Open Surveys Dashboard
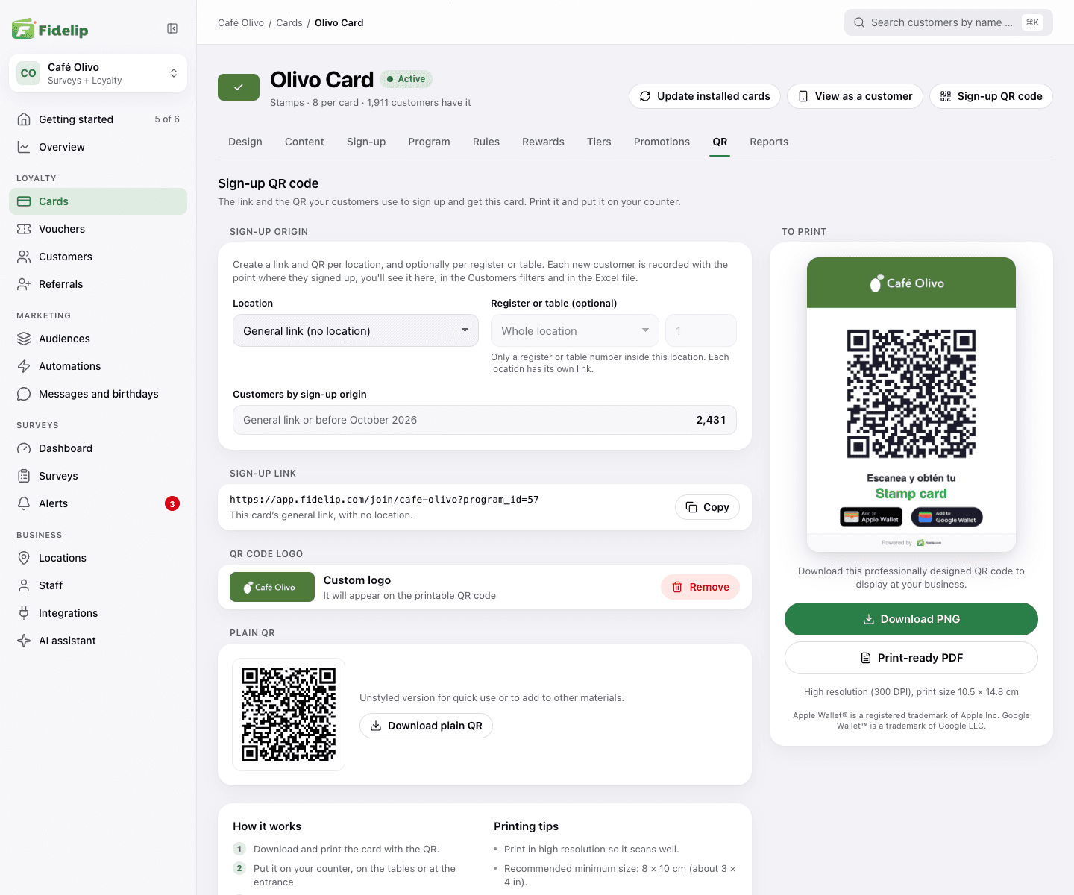The width and height of the screenshot is (1074, 895). click(98, 448)
